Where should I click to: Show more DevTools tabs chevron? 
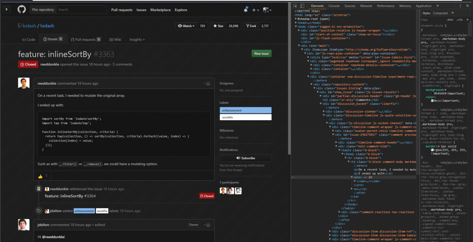pyautogui.click(x=437, y=6)
